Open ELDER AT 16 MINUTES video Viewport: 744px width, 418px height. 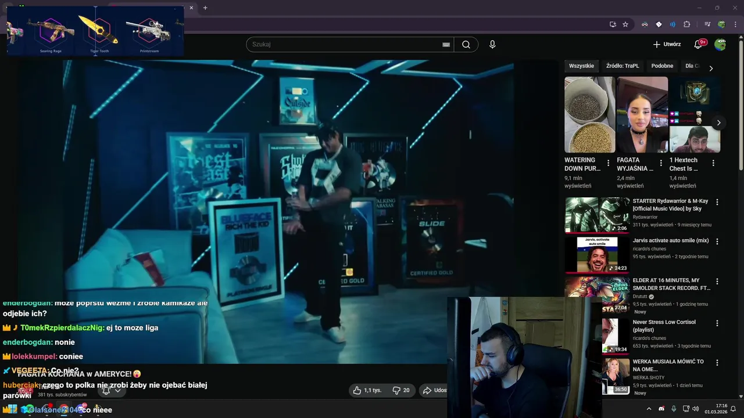(671, 284)
